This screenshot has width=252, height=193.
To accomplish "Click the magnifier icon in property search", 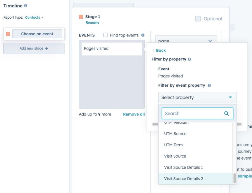I will point(227,113).
